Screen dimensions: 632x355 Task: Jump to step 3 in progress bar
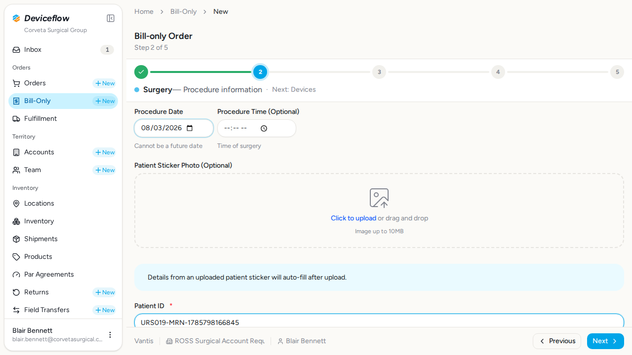[x=379, y=72]
